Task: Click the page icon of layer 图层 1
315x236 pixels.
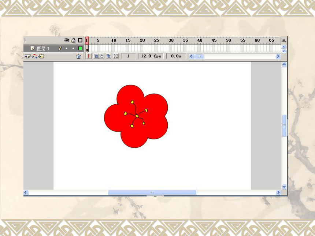Action: click(33, 48)
